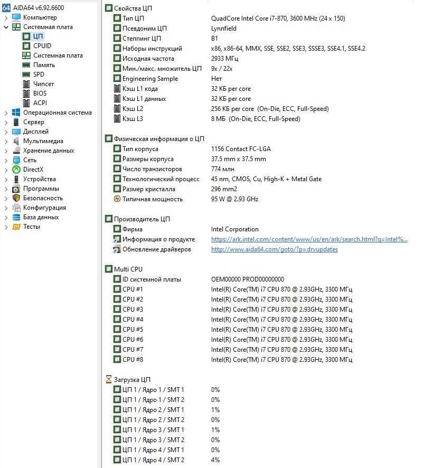The height and width of the screenshot is (468, 444).
Task: Click the Engineering Sample row label
Action: tap(150, 79)
